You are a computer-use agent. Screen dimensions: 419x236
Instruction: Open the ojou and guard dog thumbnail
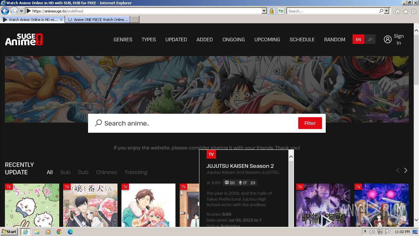point(90,205)
